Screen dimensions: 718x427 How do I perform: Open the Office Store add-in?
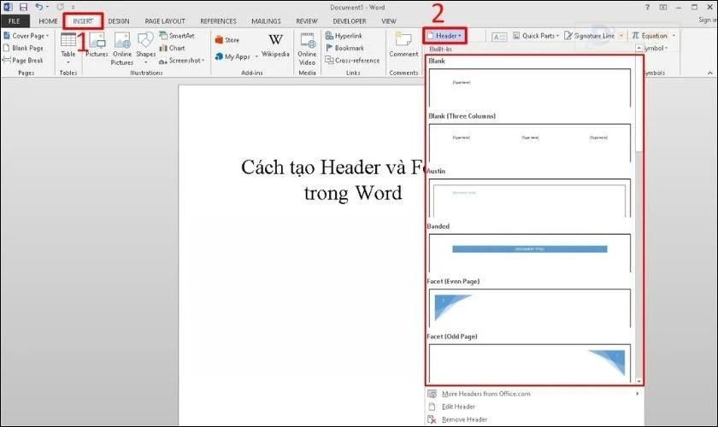[227, 40]
